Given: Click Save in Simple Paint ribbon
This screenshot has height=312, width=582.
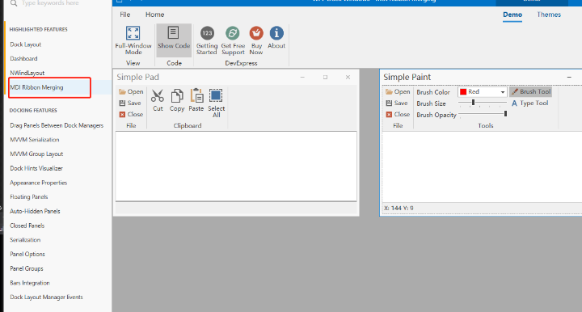Looking at the screenshot, I should (x=396, y=103).
